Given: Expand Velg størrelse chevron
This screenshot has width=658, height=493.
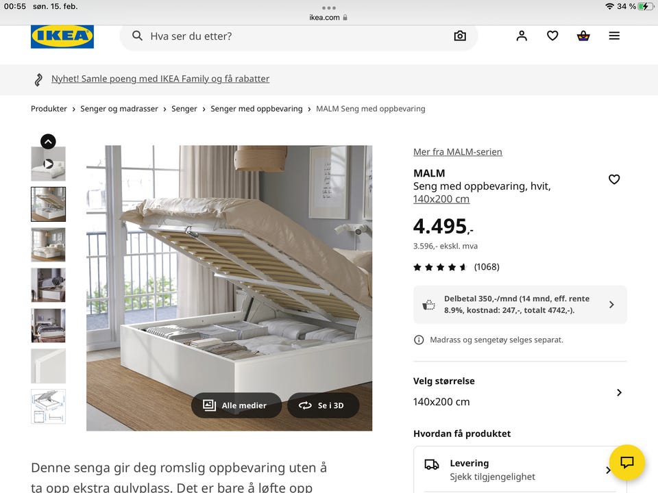Looking at the screenshot, I should [620, 392].
